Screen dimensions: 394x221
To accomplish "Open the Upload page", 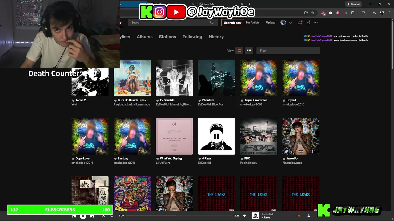I will (x=271, y=22).
